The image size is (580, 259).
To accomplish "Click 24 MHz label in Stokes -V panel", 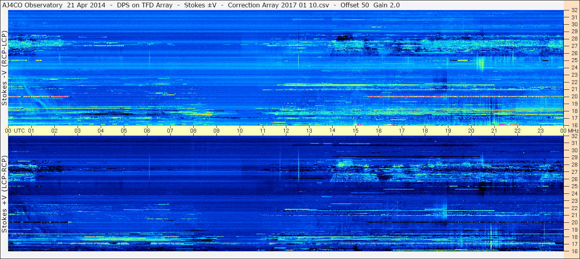I will [574, 67].
